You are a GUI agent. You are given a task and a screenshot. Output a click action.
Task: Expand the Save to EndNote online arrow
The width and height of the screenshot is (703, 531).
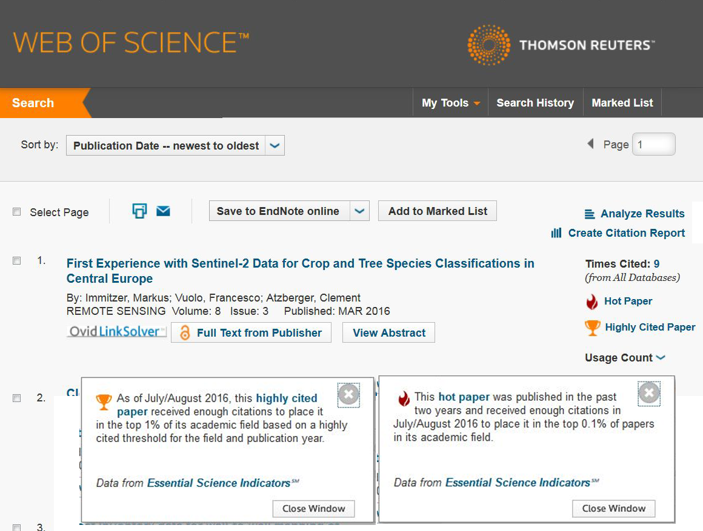(359, 211)
